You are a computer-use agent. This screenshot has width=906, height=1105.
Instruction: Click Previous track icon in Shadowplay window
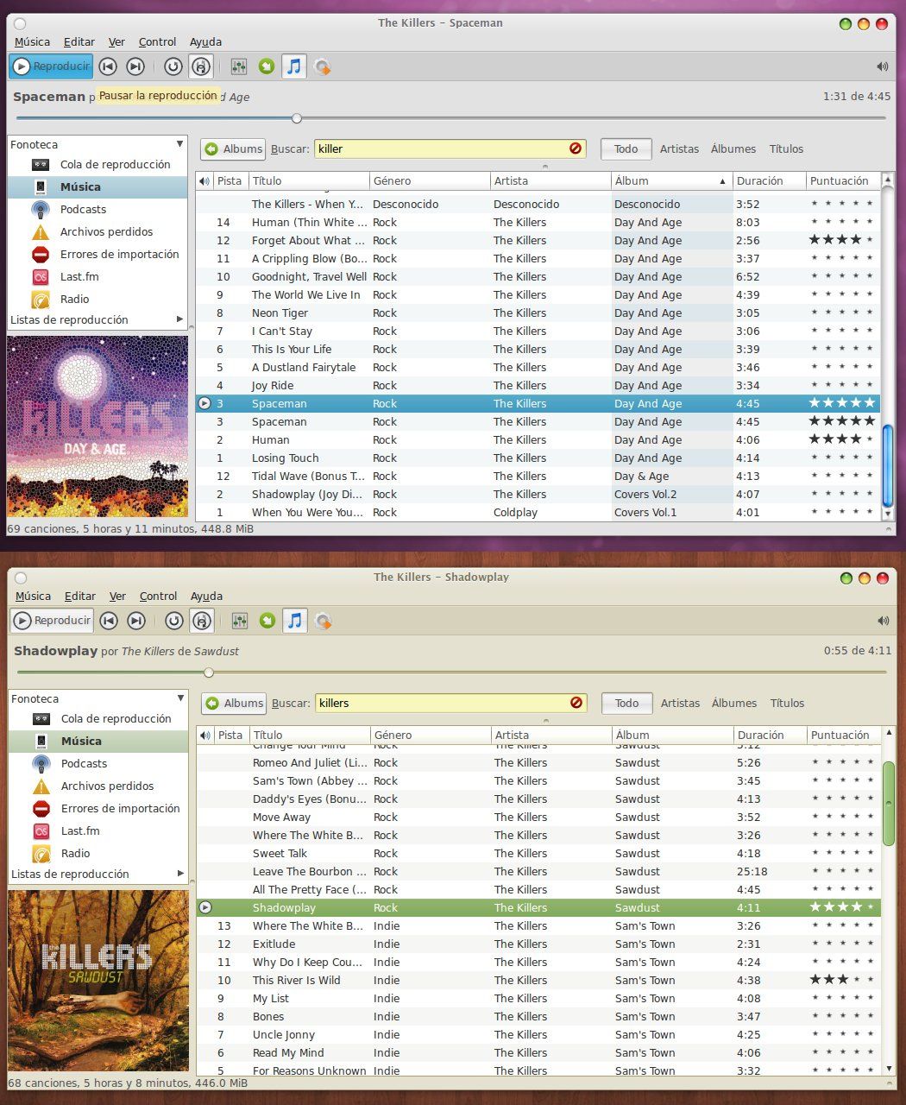coord(109,621)
